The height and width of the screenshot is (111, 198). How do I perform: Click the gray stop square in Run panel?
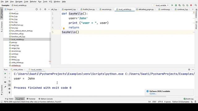click(x=5, y=77)
